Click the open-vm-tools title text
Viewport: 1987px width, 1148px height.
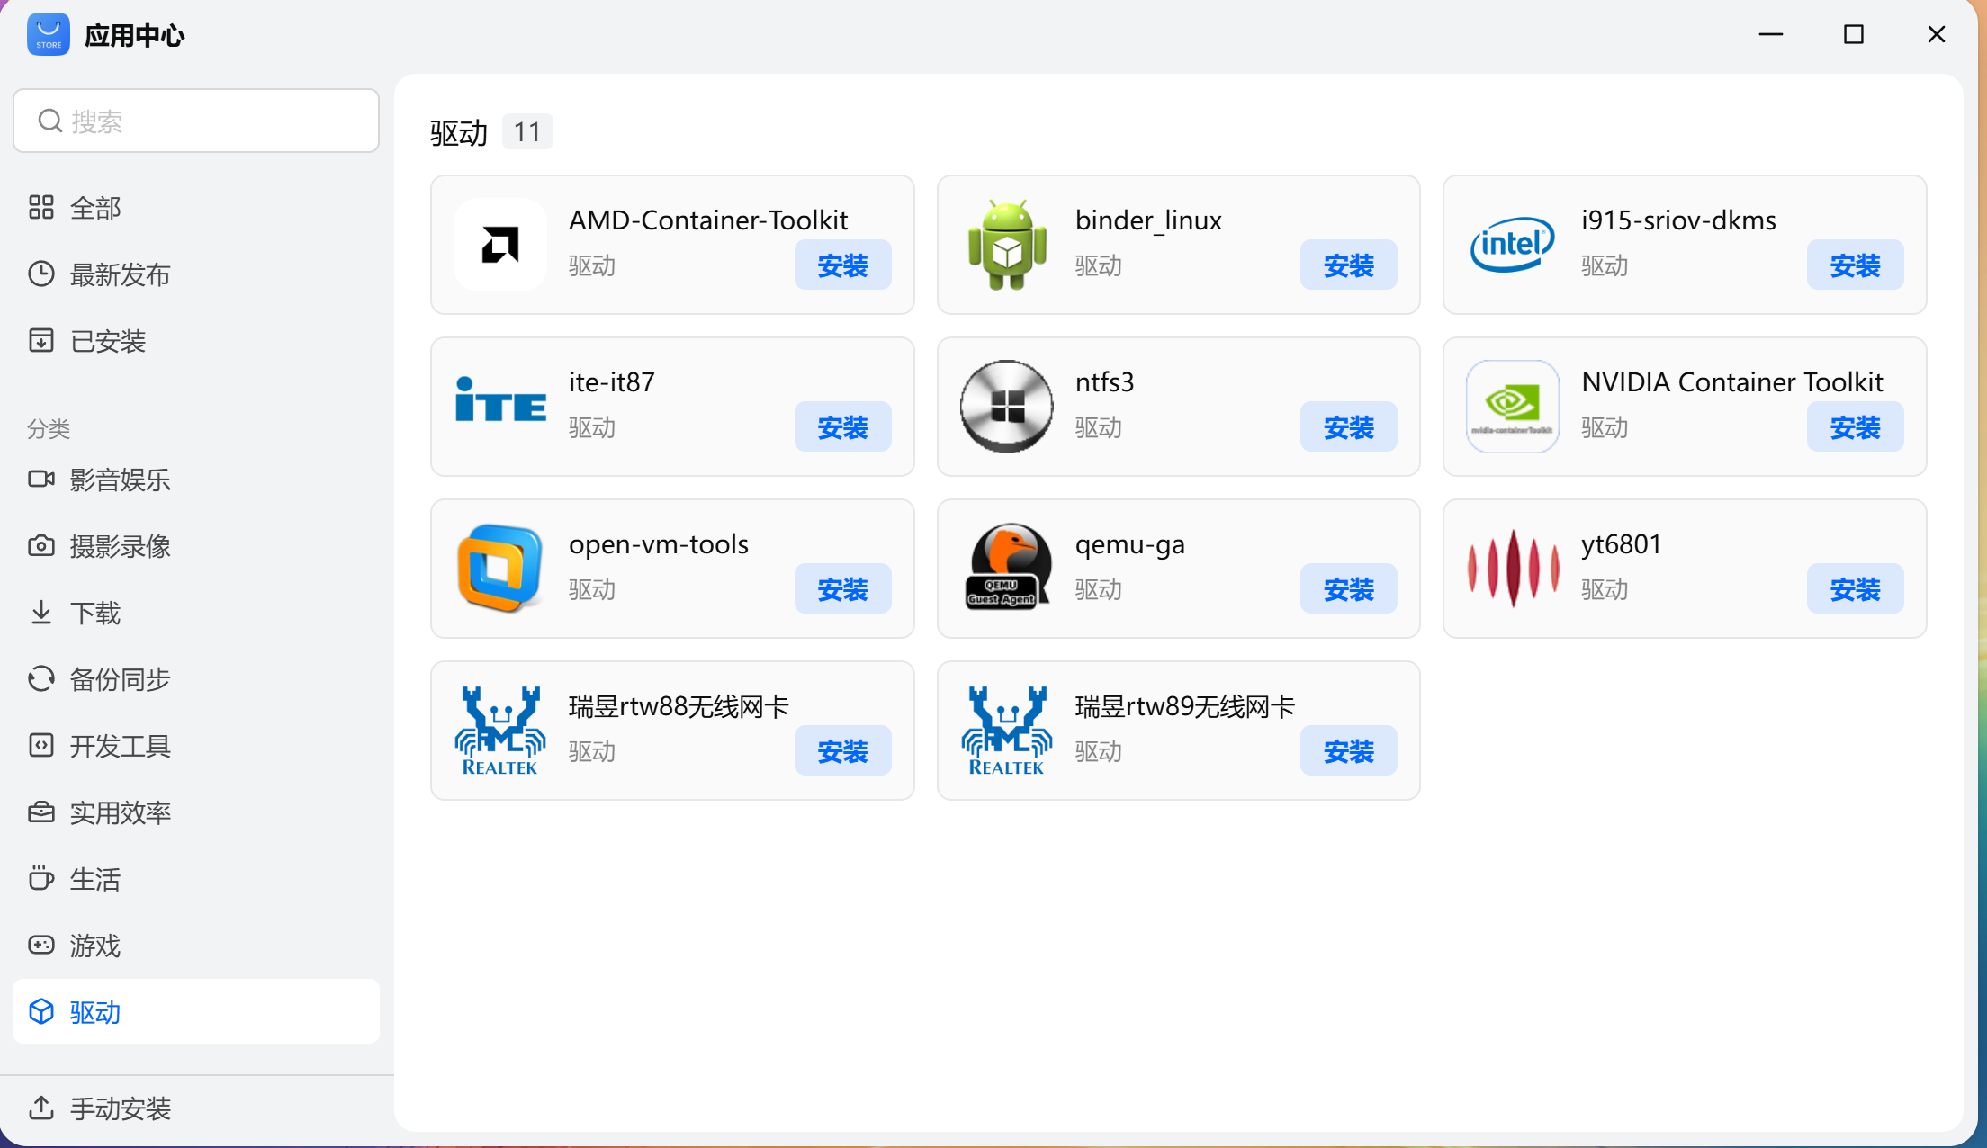point(659,544)
